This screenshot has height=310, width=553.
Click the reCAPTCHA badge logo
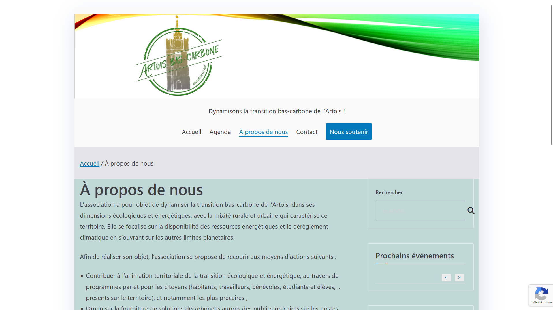coord(541,294)
